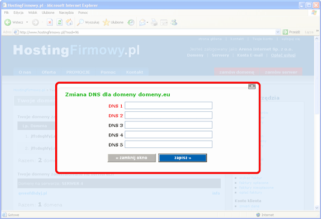Expand the forward history dropdown arrow

point(43,22)
